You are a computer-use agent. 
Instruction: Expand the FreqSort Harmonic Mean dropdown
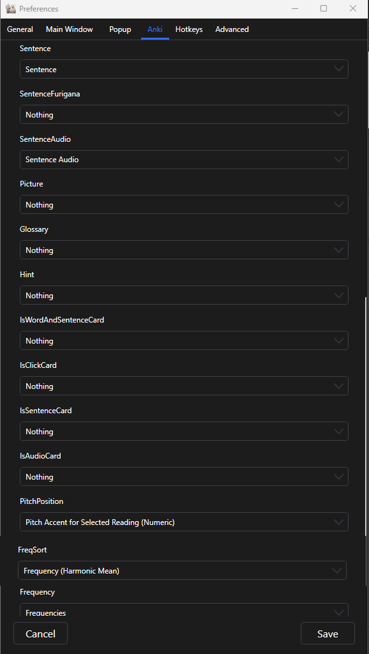coord(182,570)
